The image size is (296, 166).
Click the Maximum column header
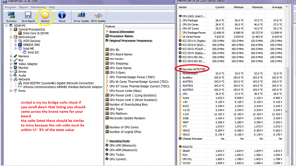(255, 7)
